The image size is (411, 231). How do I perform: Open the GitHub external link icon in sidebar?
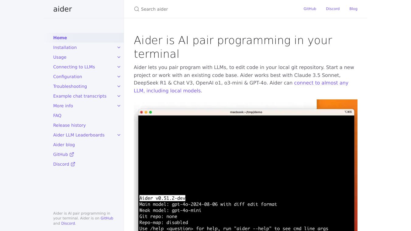pos(72,154)
